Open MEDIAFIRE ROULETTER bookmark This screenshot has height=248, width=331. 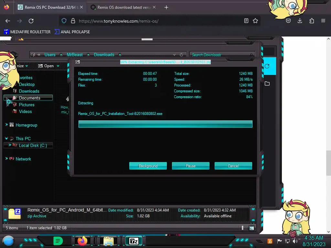click(27, 32)
